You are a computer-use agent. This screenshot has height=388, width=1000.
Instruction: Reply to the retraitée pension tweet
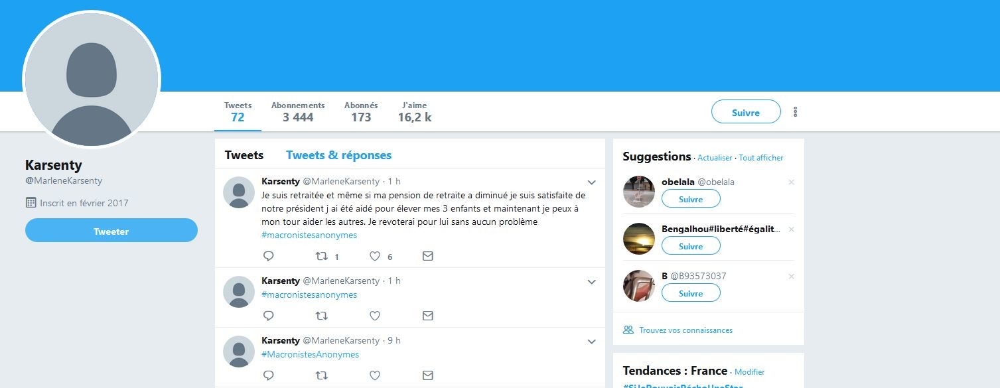pyautogui.click(x=269, y=256)
